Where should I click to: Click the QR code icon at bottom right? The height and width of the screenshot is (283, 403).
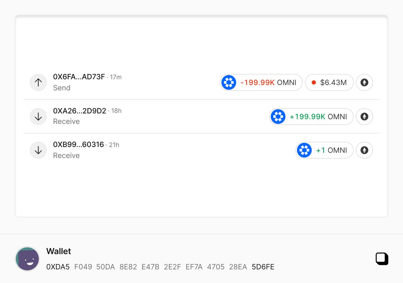coord(382,259)
